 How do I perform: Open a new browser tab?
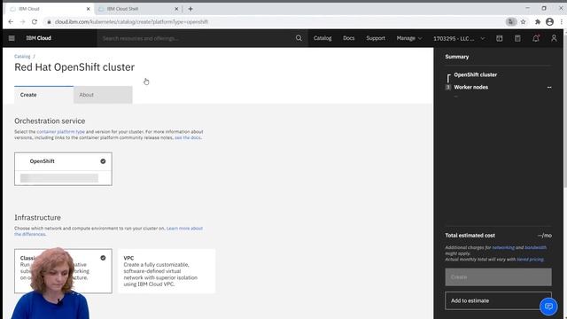190,9
